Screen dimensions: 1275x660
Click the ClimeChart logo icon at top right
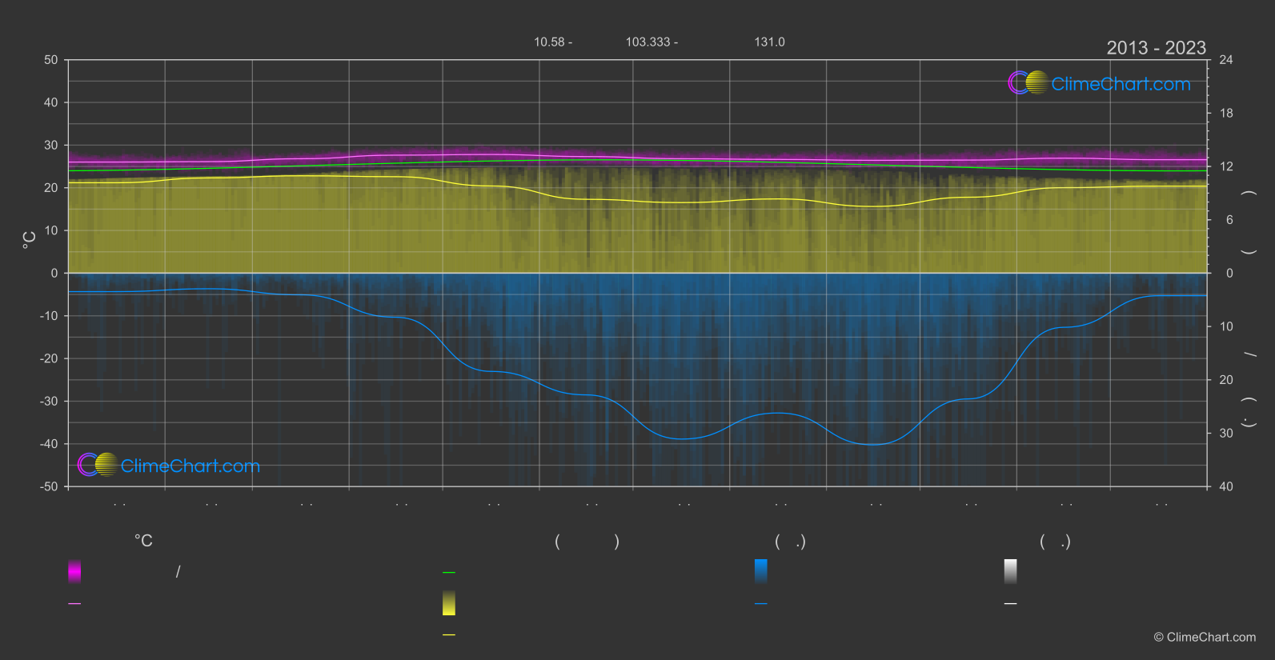(1028, 83)
